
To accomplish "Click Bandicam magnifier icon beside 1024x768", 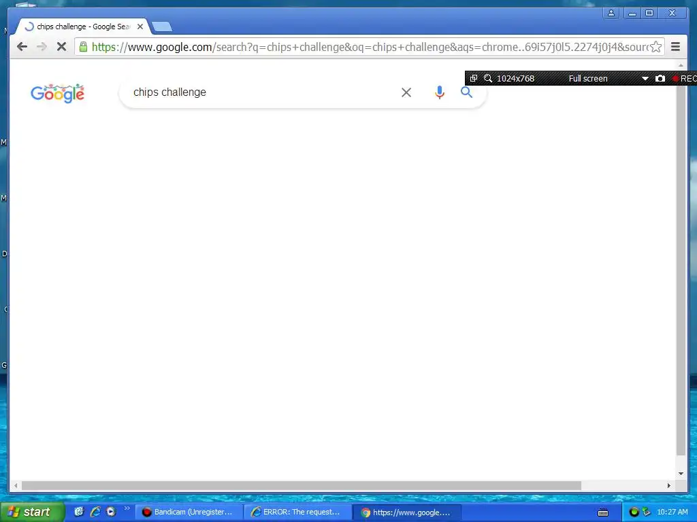I will 487,78.
